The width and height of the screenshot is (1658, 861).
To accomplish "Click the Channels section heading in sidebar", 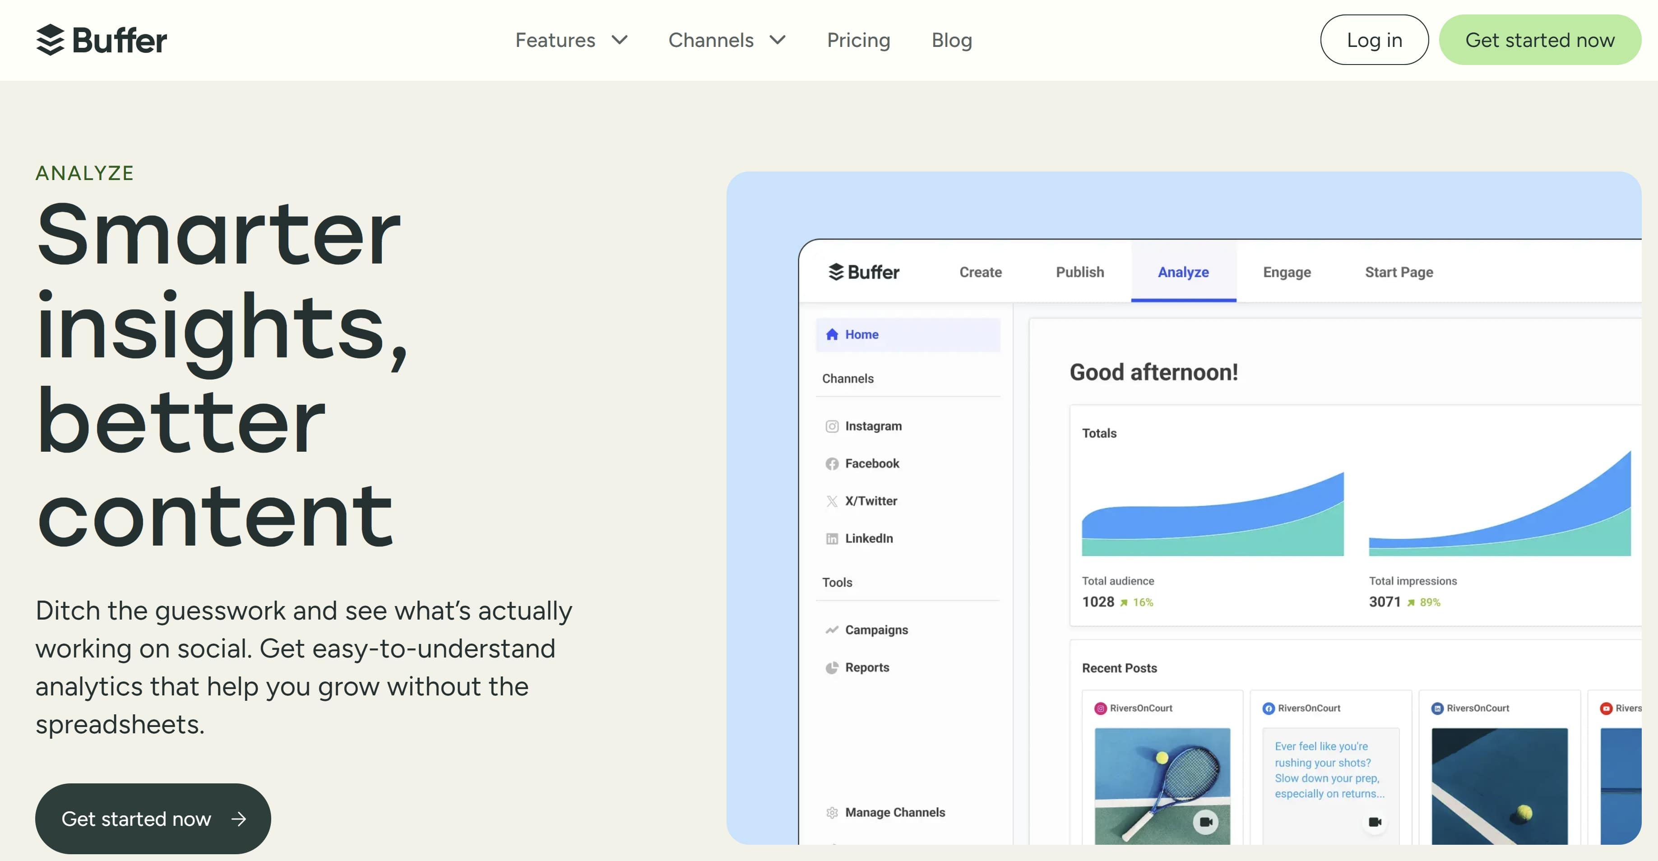I will (848, 378).
